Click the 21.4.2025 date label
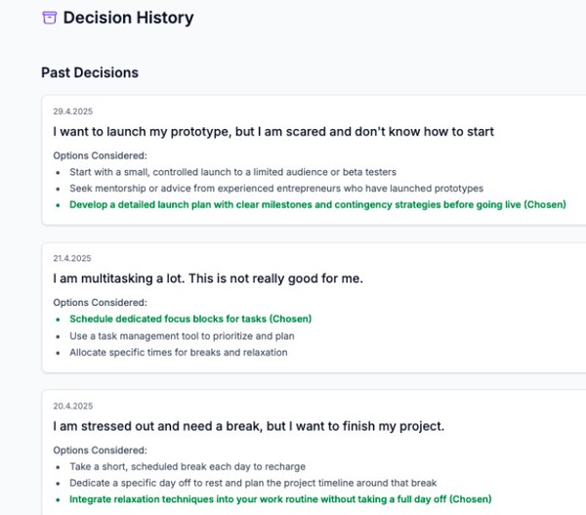This screenshot has height=515, width=586. coord(73,258)
